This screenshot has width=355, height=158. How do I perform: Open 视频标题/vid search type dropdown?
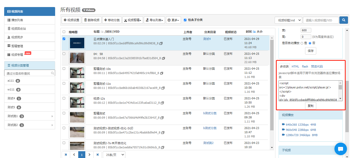pyautogui.click(x=288, y=20)
